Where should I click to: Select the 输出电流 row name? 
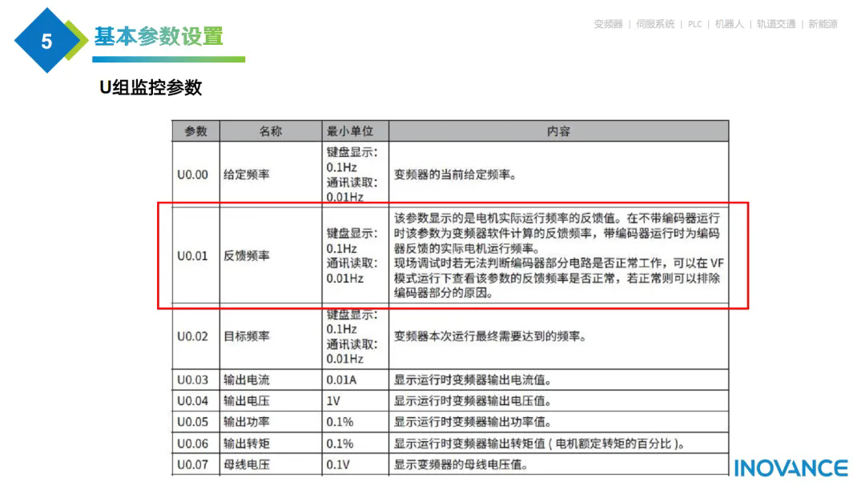point(247,380)
